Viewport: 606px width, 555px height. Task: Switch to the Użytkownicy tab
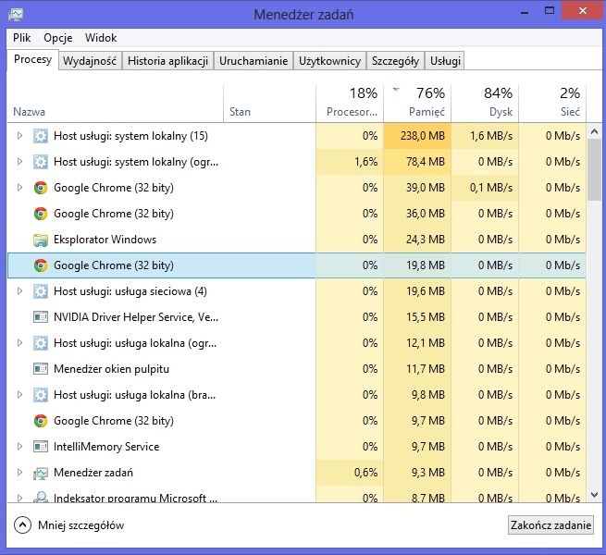(329, 61)
